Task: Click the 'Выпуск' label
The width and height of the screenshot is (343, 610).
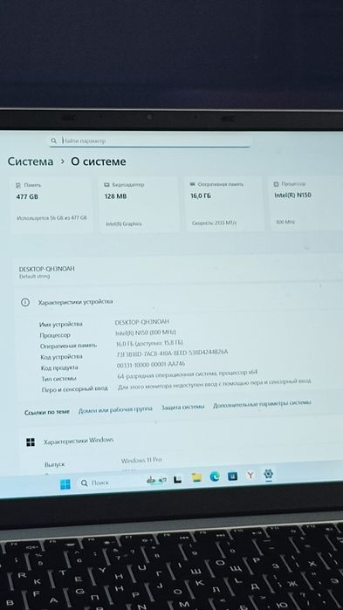Action: click(x=55, y=464)
